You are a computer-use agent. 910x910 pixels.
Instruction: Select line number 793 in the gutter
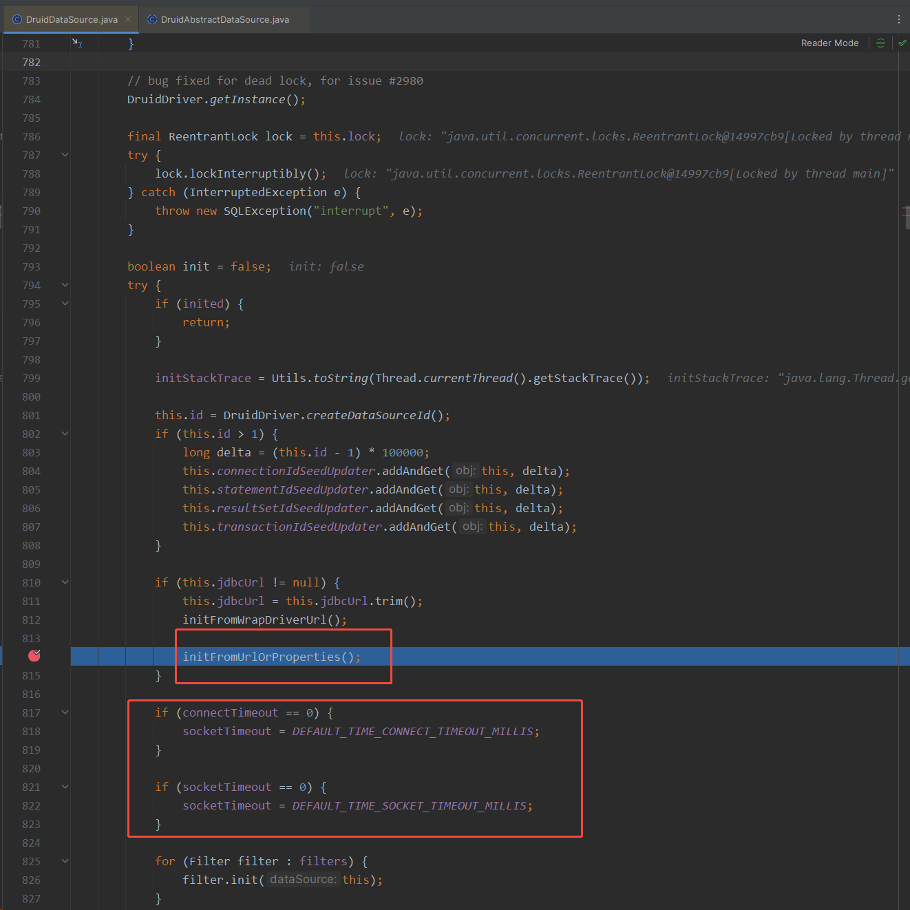(x=31, y=266)
